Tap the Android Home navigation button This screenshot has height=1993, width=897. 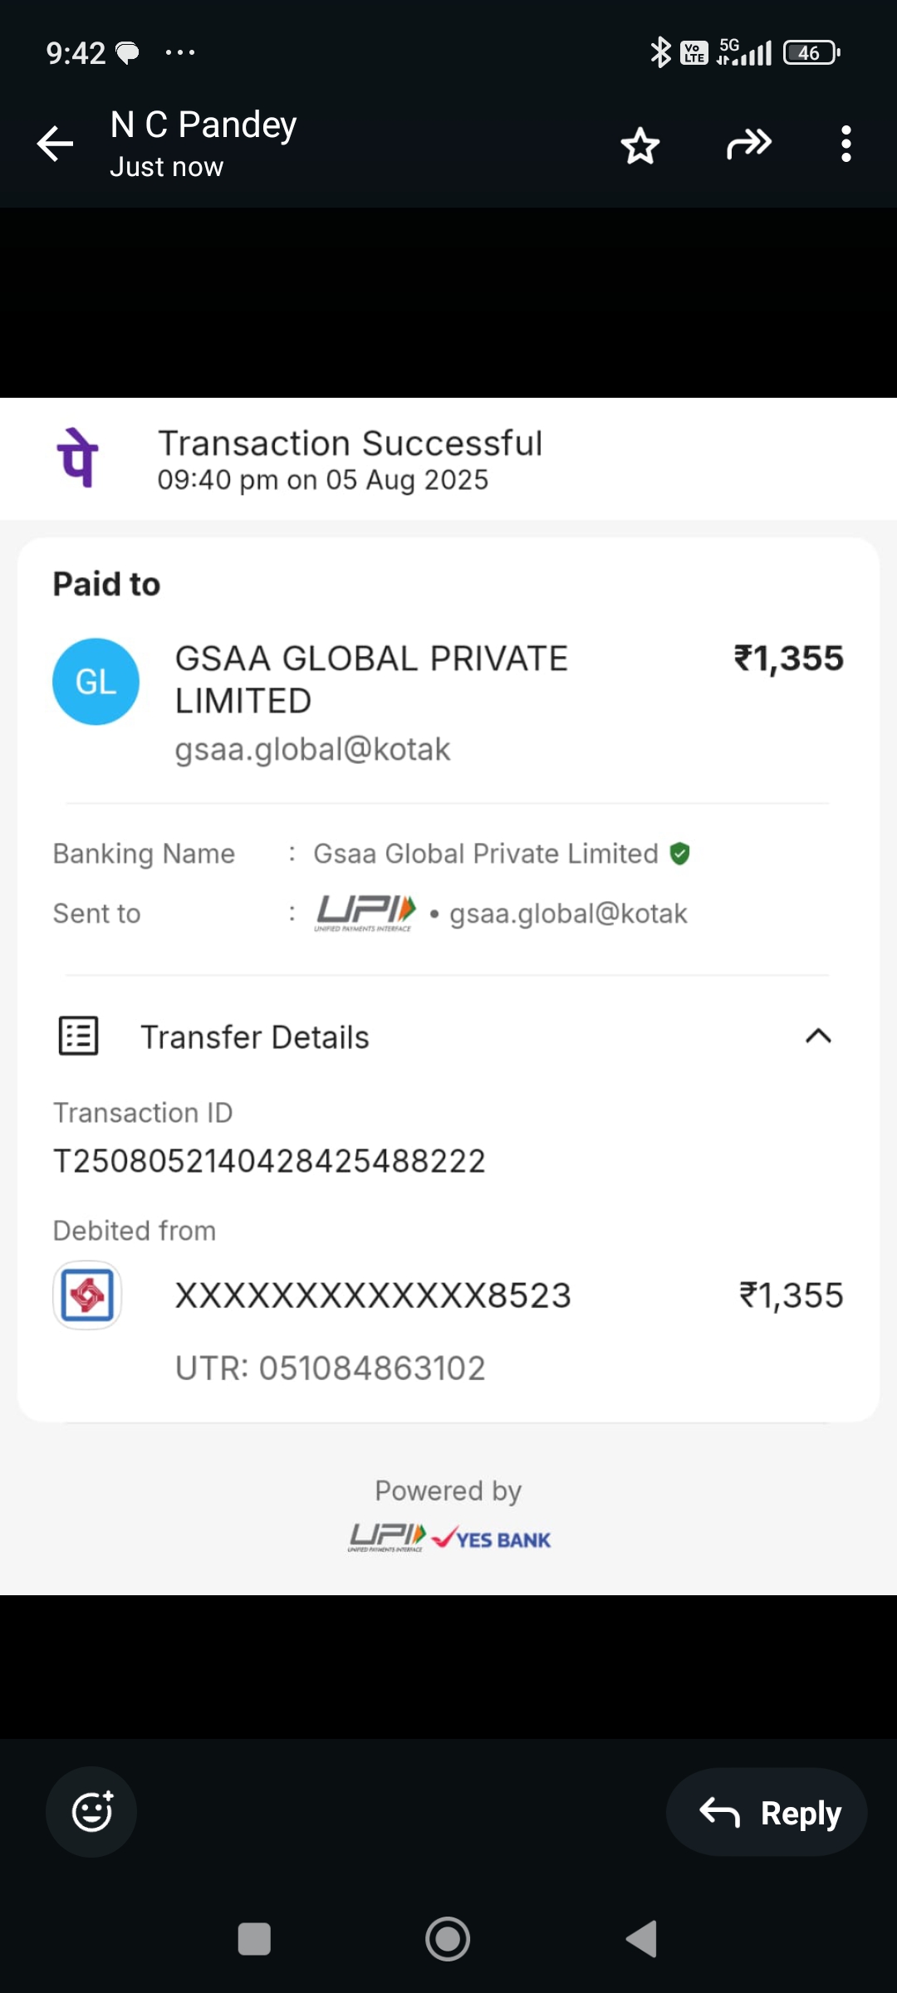(448, 1939)
